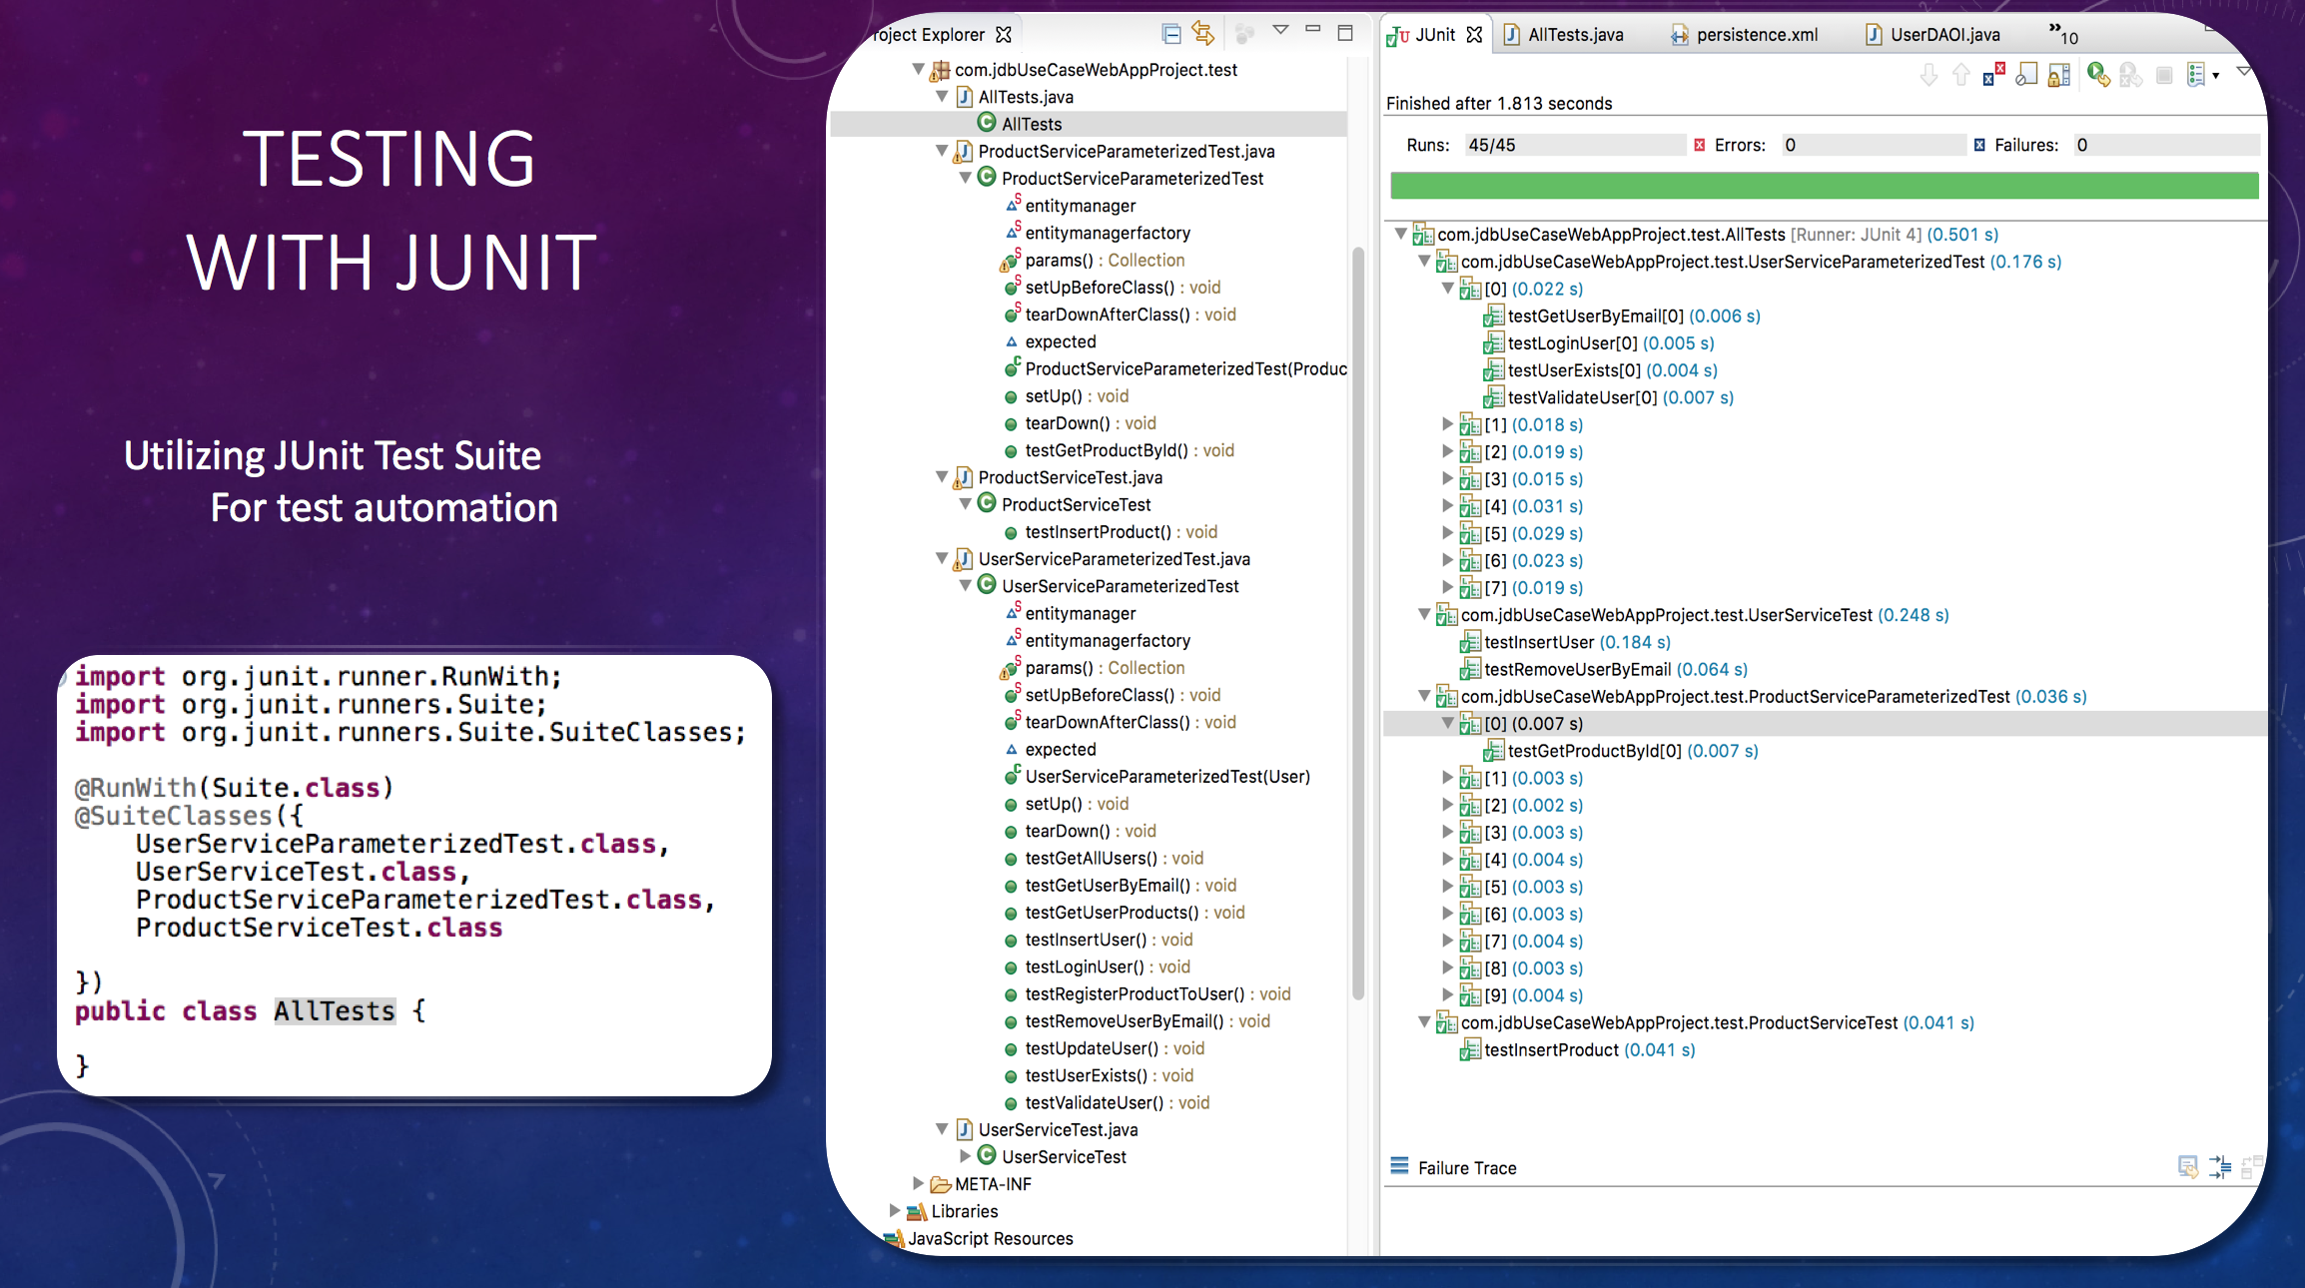Click the Show Failures Only icon
The width and height of the screenshot is (2305, 1288).
click(1993, 75)
